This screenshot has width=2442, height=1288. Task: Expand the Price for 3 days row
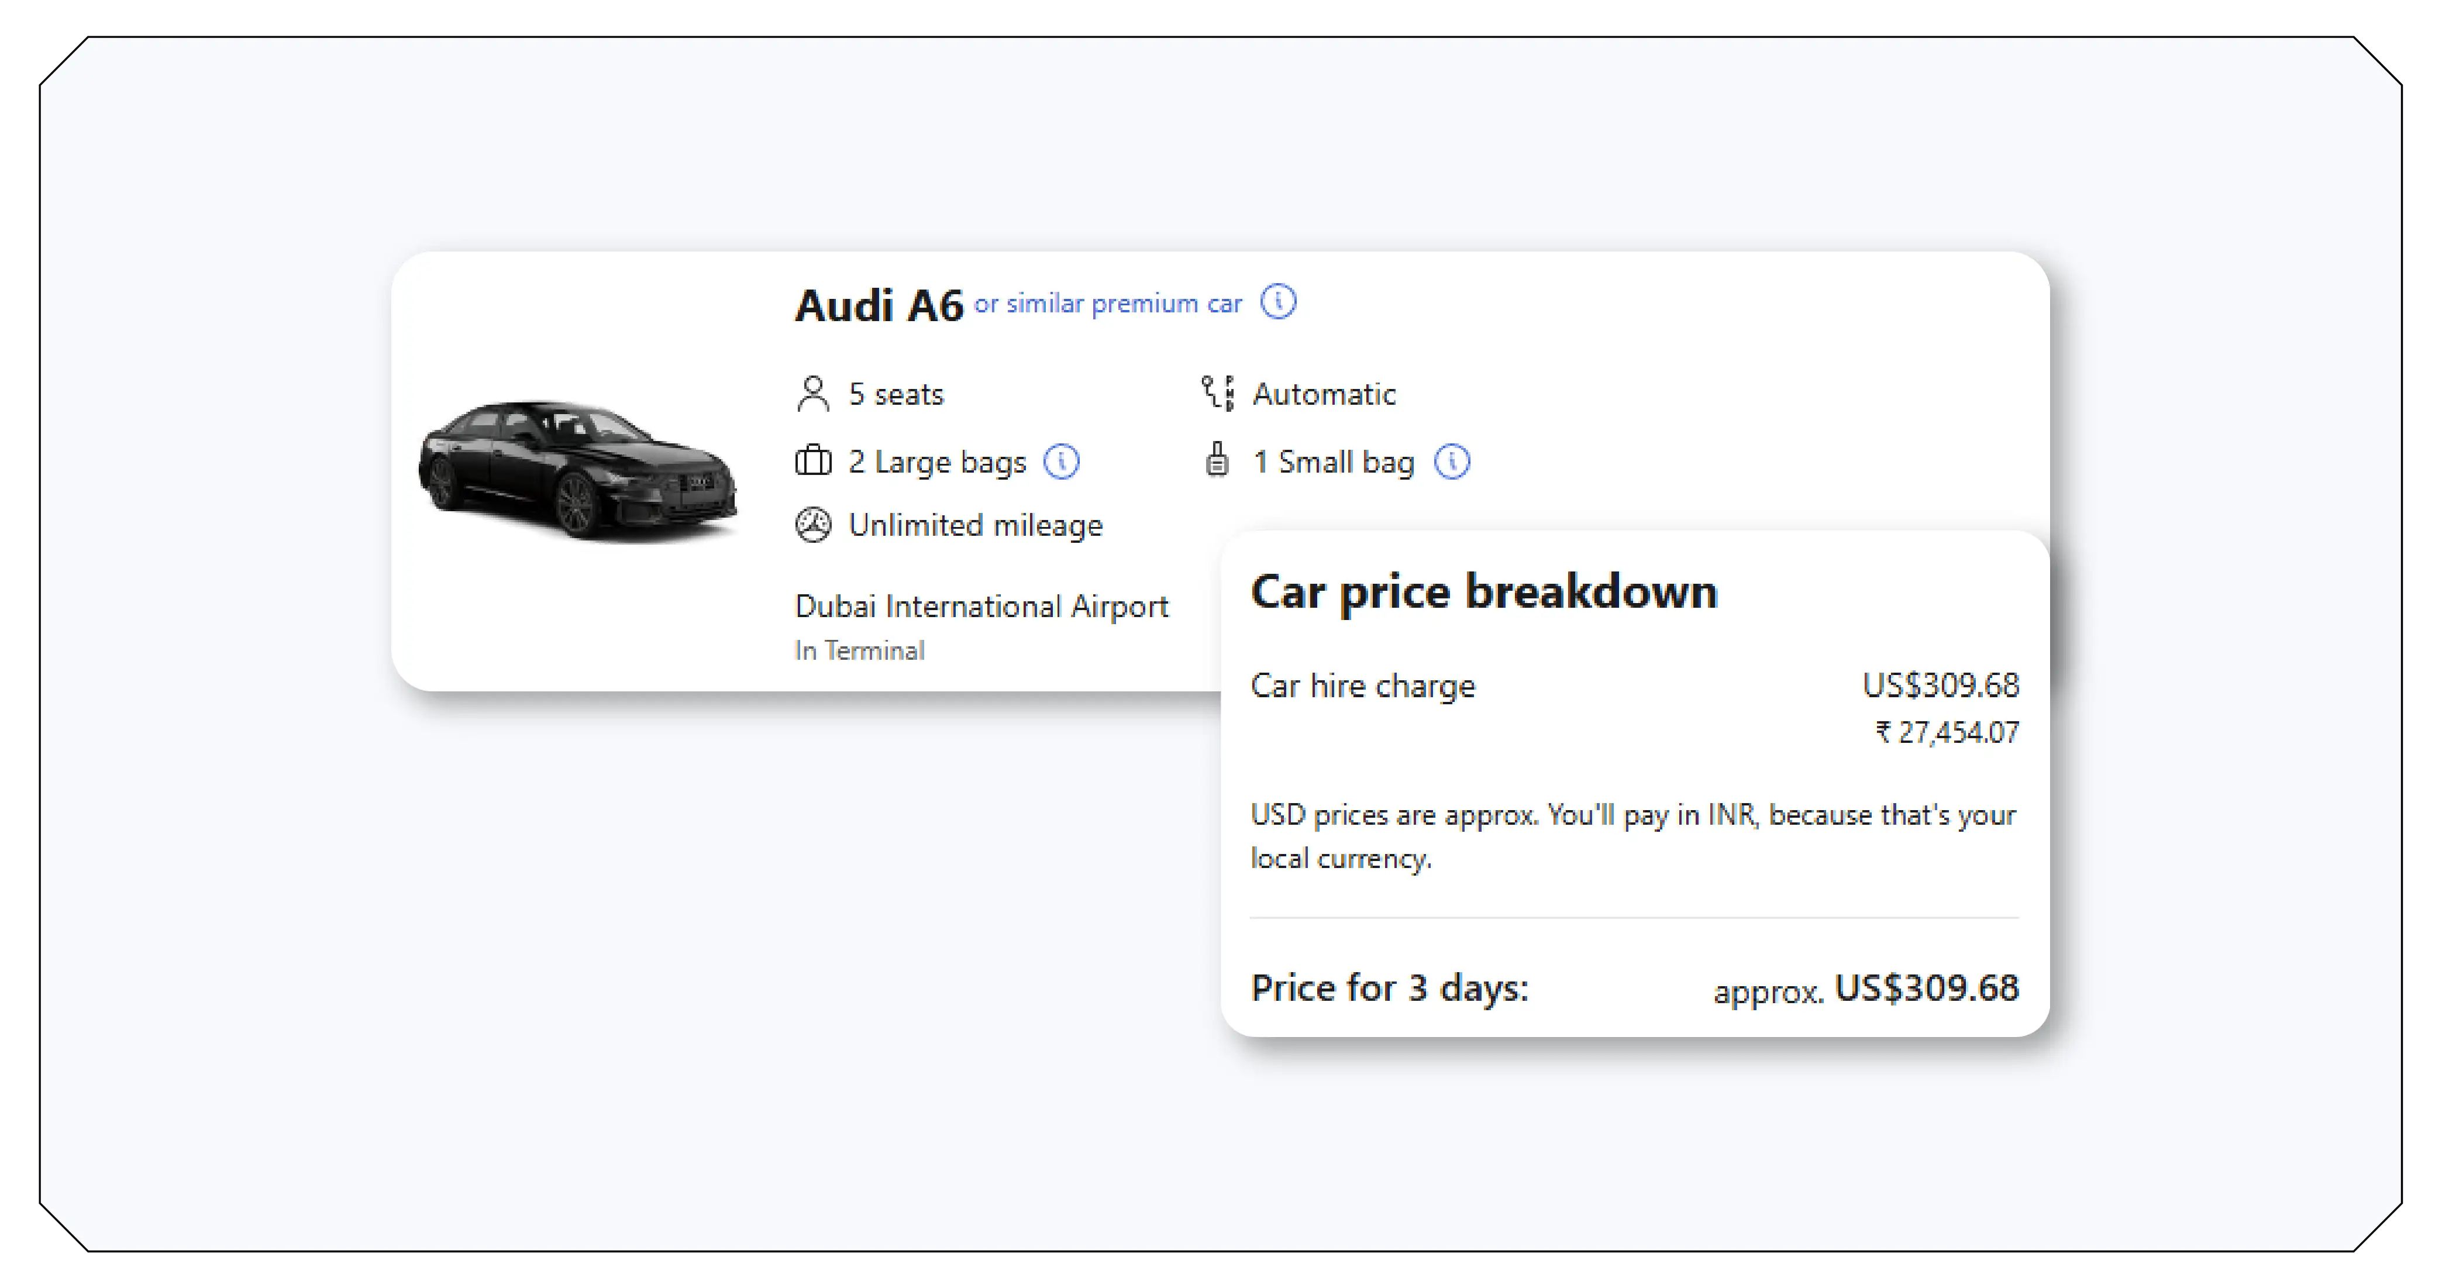click(x=1389, y=987)
